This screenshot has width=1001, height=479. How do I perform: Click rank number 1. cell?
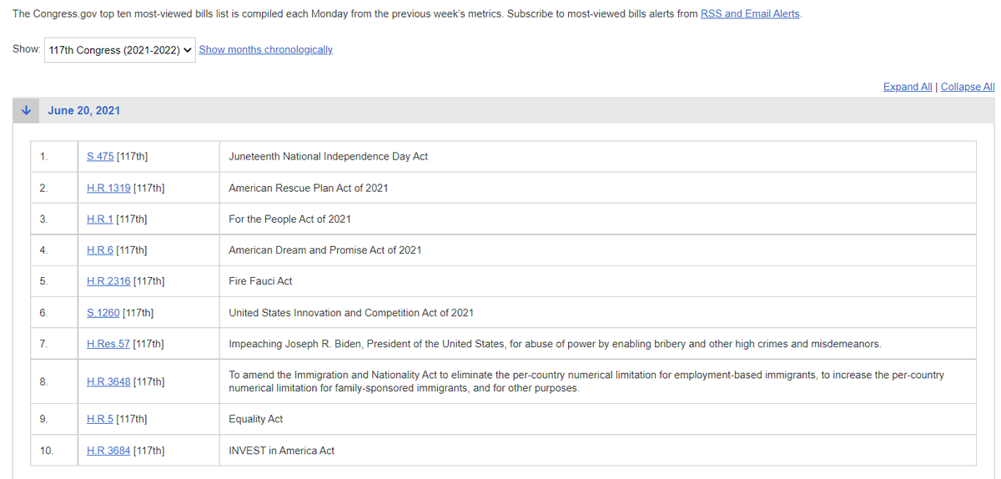[53, 157]
